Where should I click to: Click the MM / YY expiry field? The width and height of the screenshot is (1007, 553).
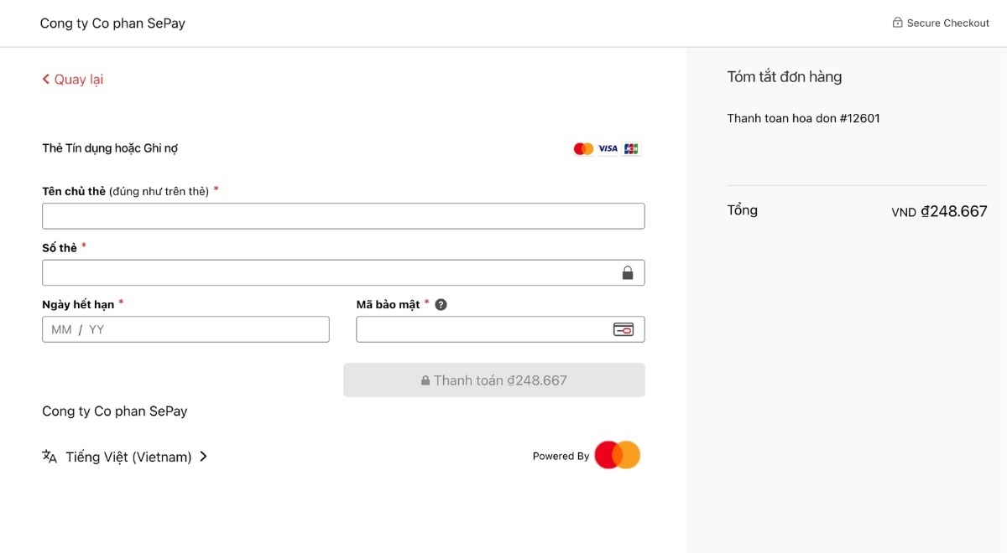185,328
